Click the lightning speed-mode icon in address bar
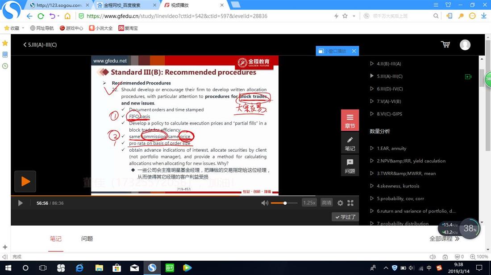This screenshot has height=275, width=491. pos(336,16)
